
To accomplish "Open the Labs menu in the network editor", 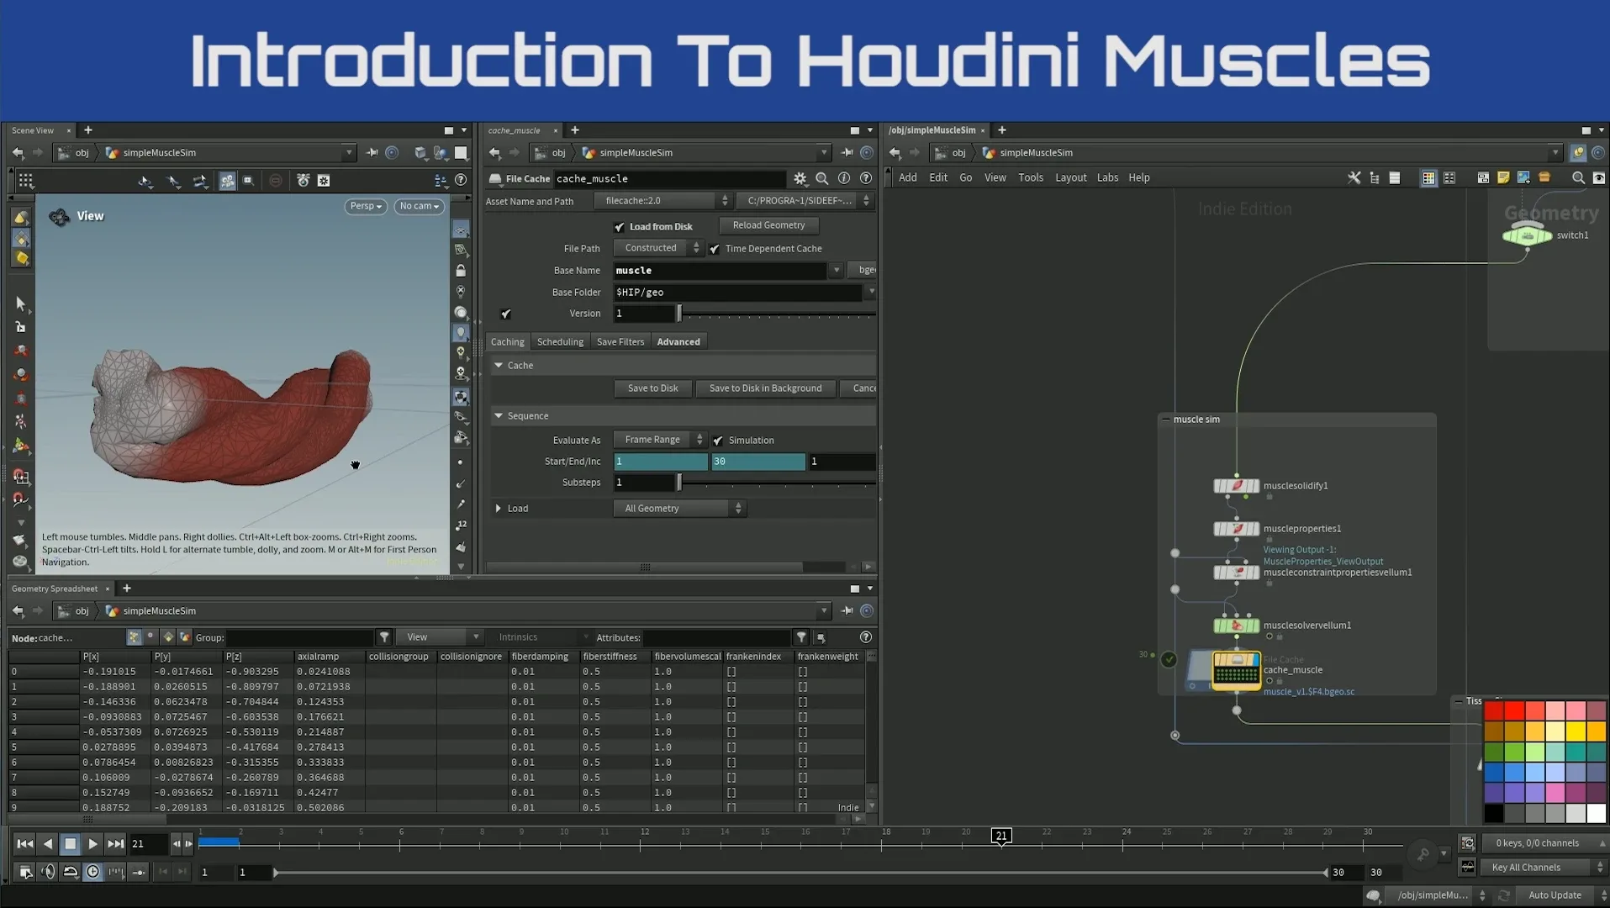I will (x=1107, y=177).
